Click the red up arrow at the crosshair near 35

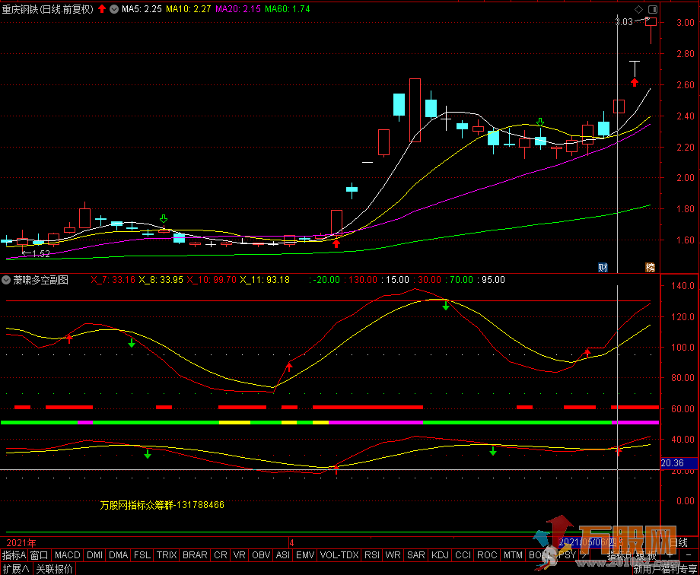click(x=619, y=451)
